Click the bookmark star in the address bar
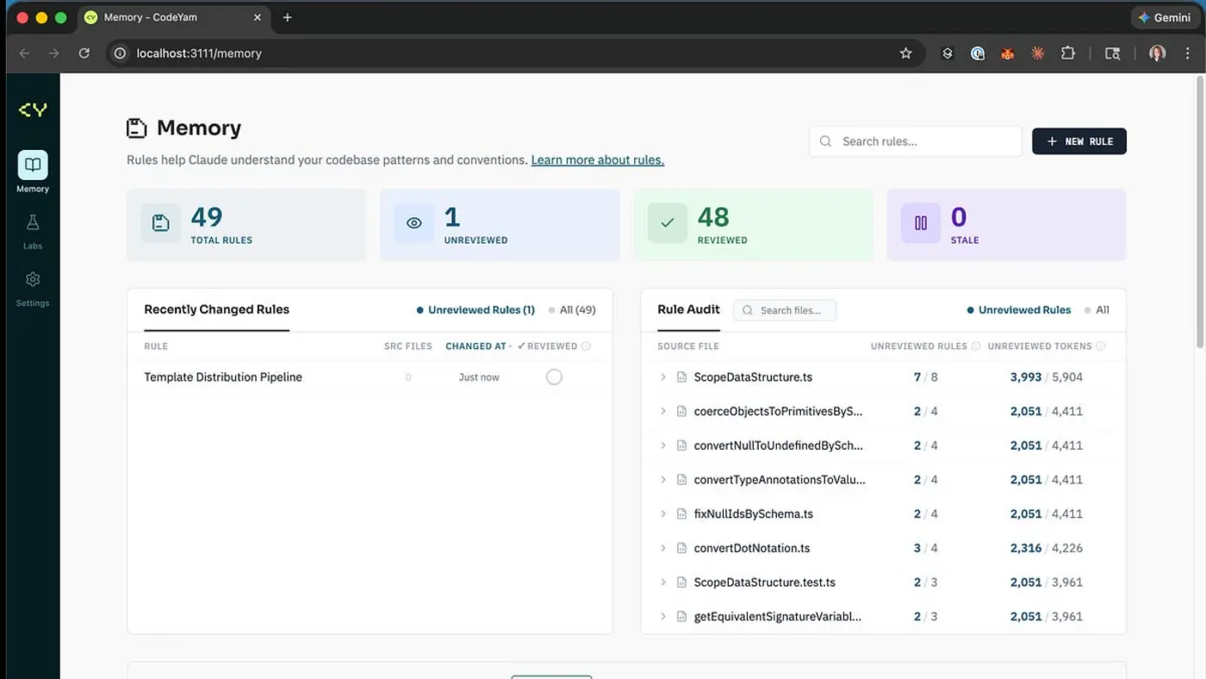The image size is (1206, 679). pos(905,53)
